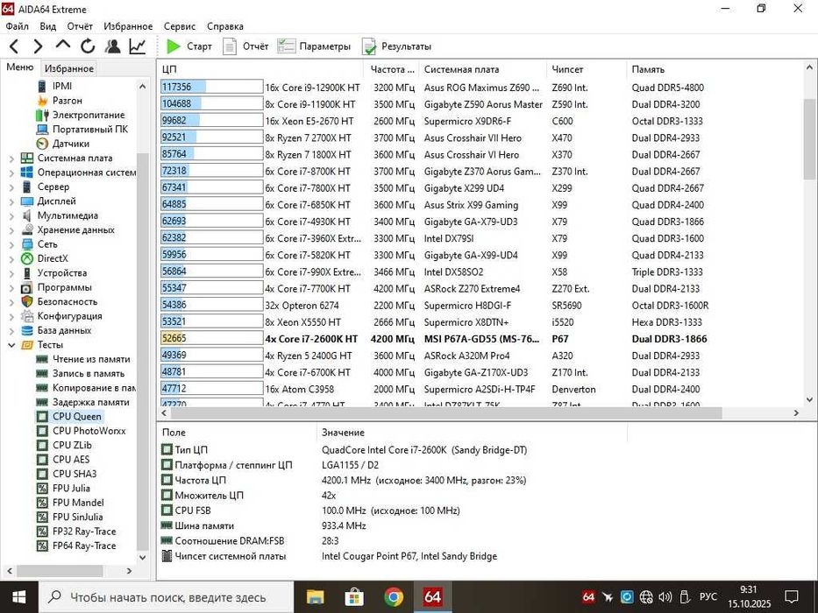Click the up arrow toolbar icon
Viewport: 818px width, 613px height.
[x=62, y=45]
